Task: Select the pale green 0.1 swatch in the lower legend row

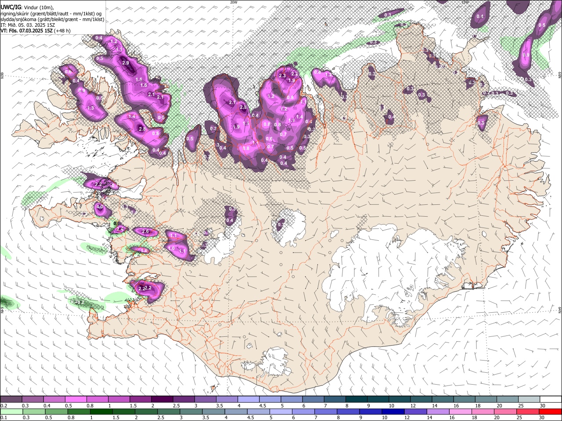Action: 11,412
